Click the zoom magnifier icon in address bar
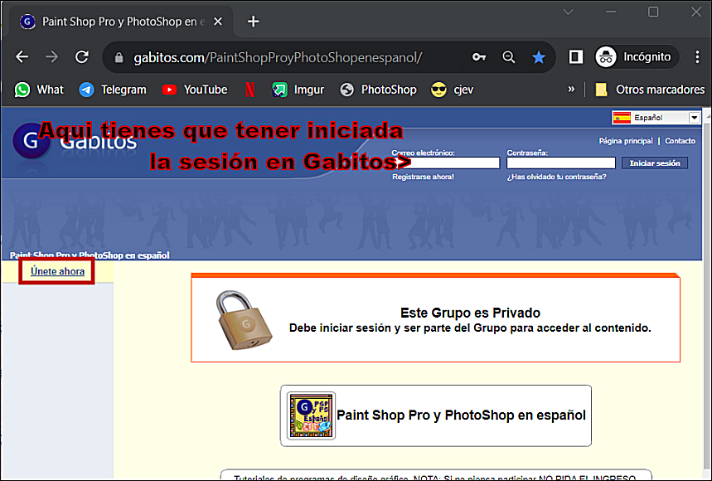 pos(509,56)
